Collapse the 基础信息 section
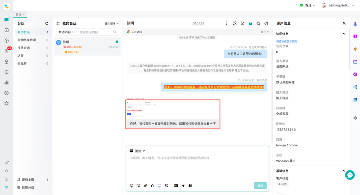The width and height of the screenshot is (360, 195). point(344,171)
